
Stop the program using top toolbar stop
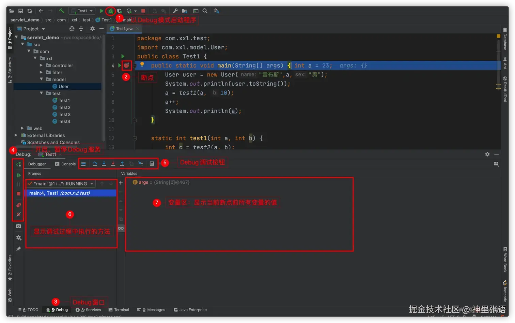point(143,11)
